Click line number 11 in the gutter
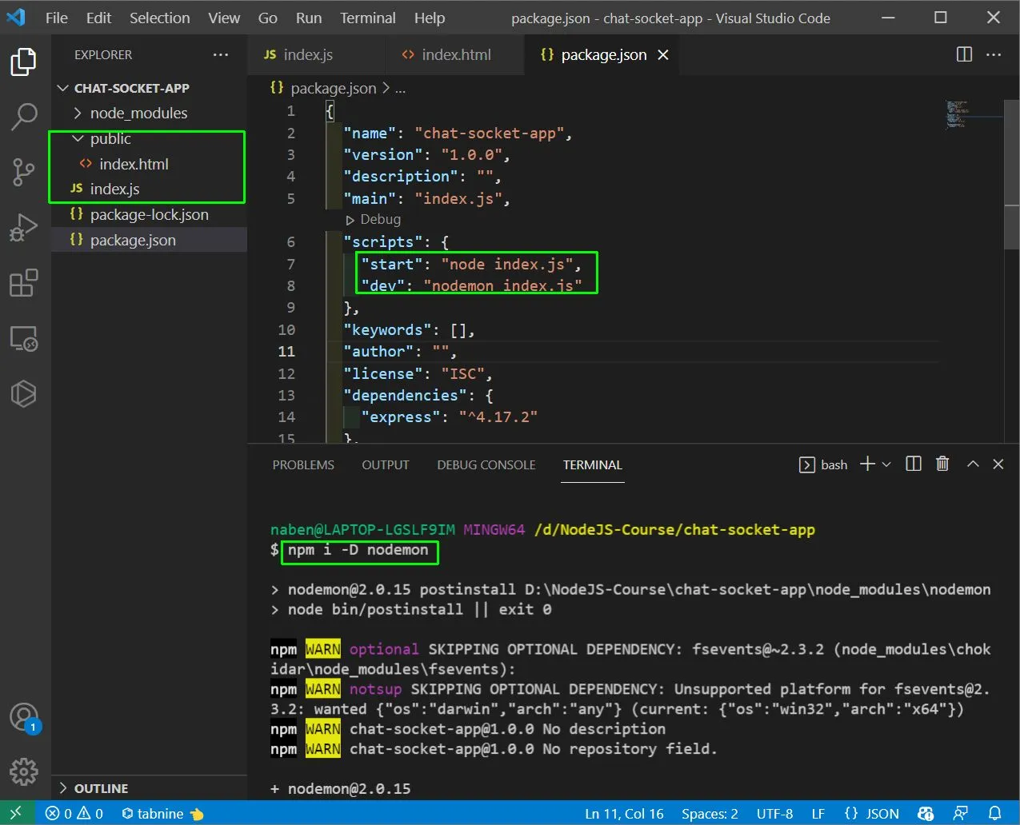This screenshot has width=1020, height=825. (x=286, y=351)
